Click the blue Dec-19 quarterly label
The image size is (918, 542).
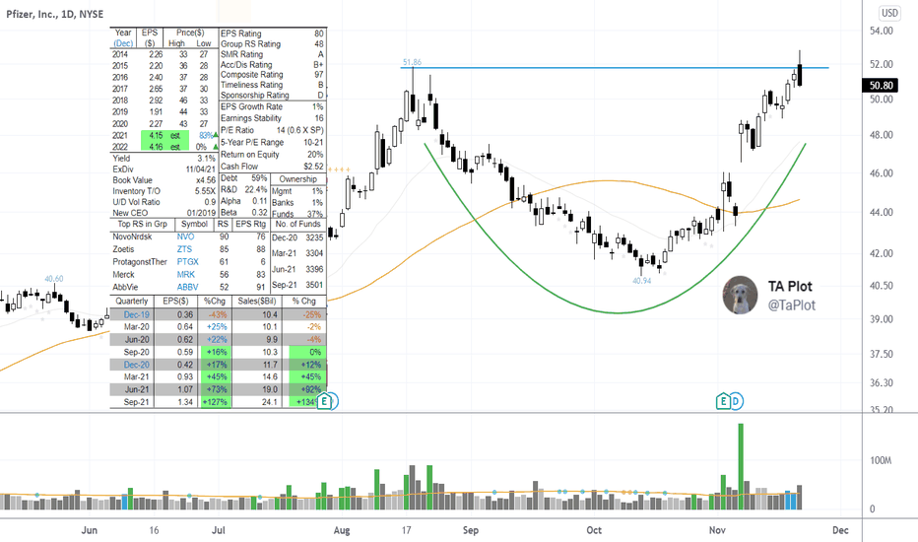136,314
